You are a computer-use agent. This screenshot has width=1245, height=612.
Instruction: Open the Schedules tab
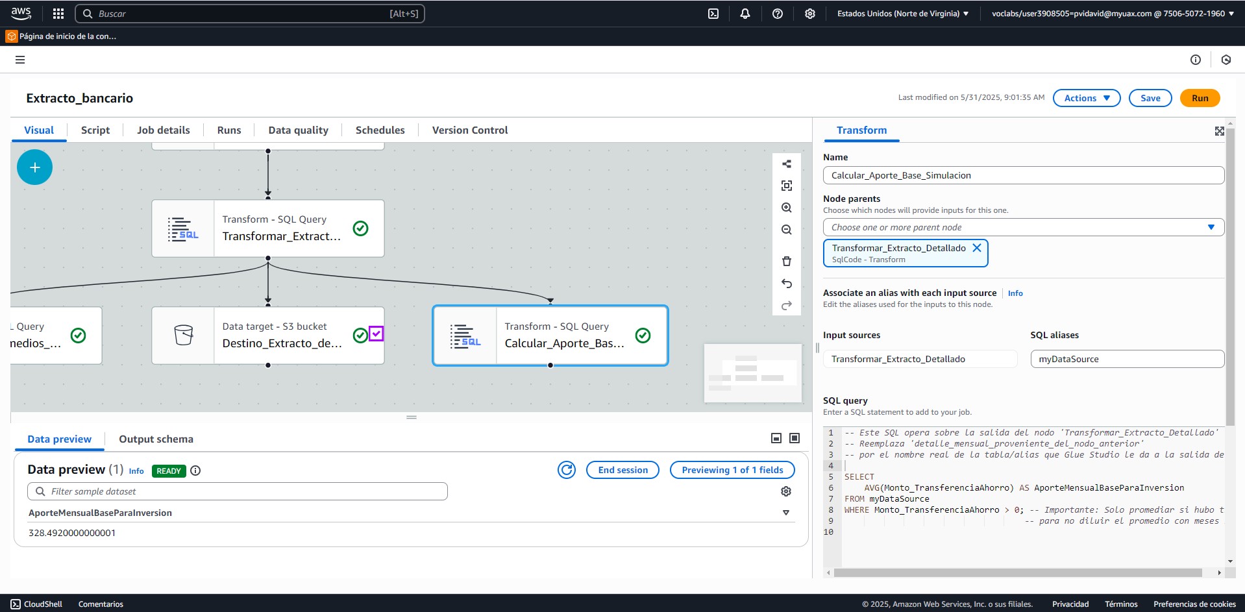point(380,130)
